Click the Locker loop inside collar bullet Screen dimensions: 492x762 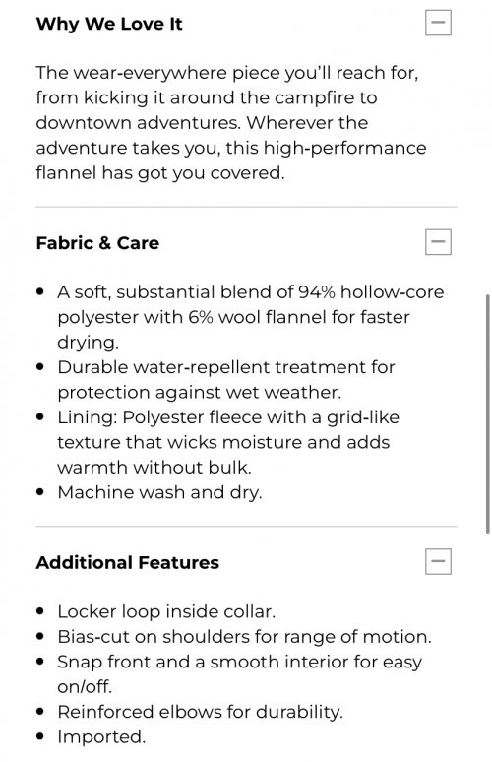(166, 611)
